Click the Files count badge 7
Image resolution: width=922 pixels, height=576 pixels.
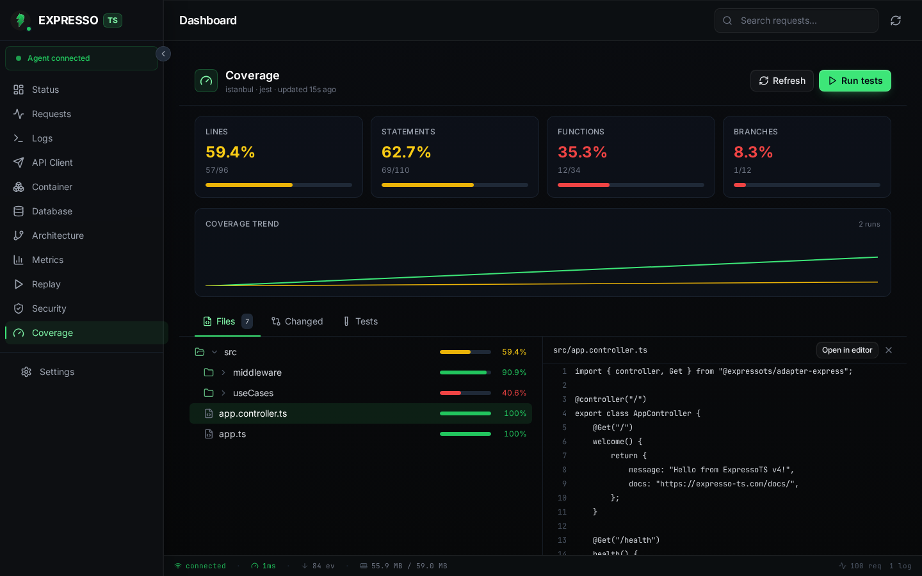point(247,321)
